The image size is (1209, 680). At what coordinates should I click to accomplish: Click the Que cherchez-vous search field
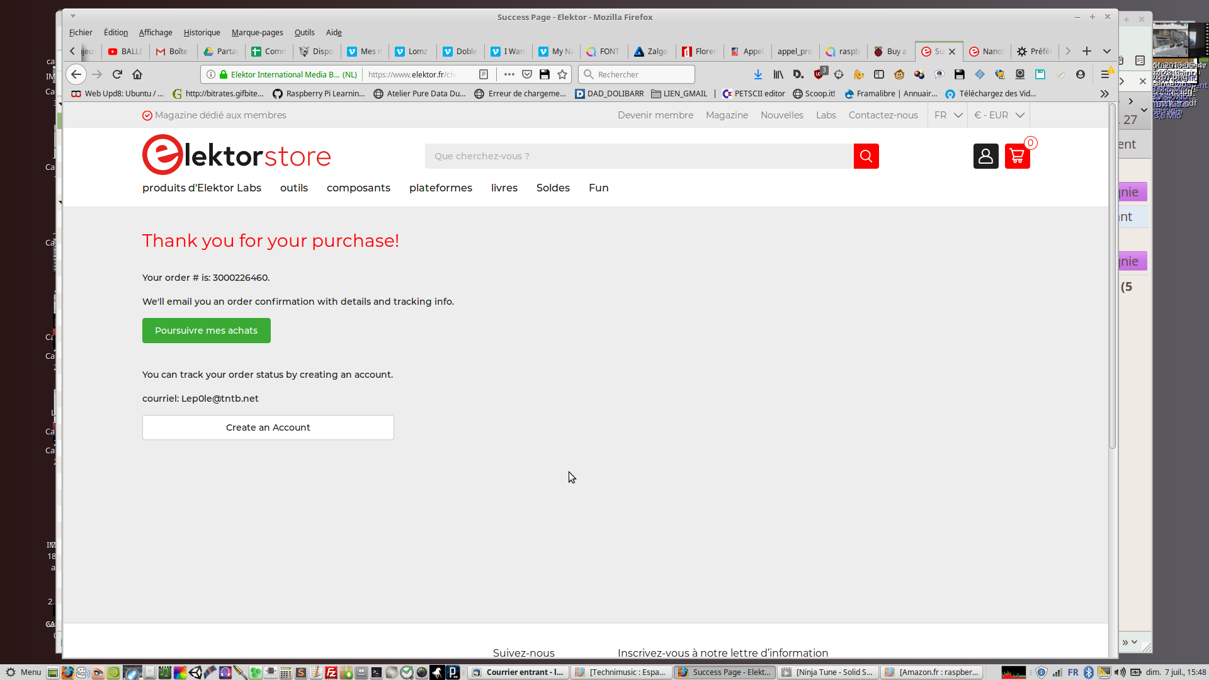tap(639, 156)
